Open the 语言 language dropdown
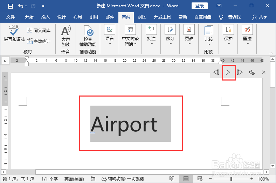 [110, 35]
